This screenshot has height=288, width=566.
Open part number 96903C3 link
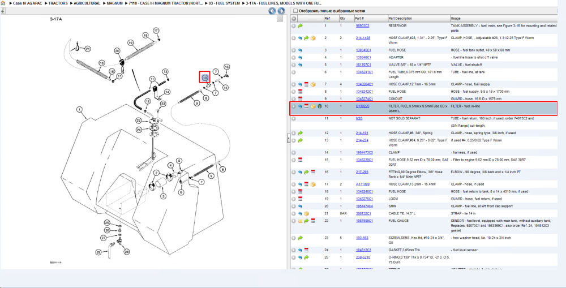pos(362,26)
